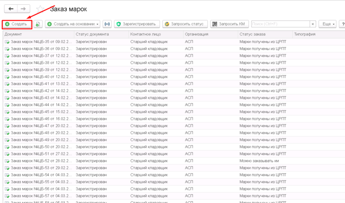Click Зарегистрирован status in row №ЦБ-53

(x=91, y=168)
